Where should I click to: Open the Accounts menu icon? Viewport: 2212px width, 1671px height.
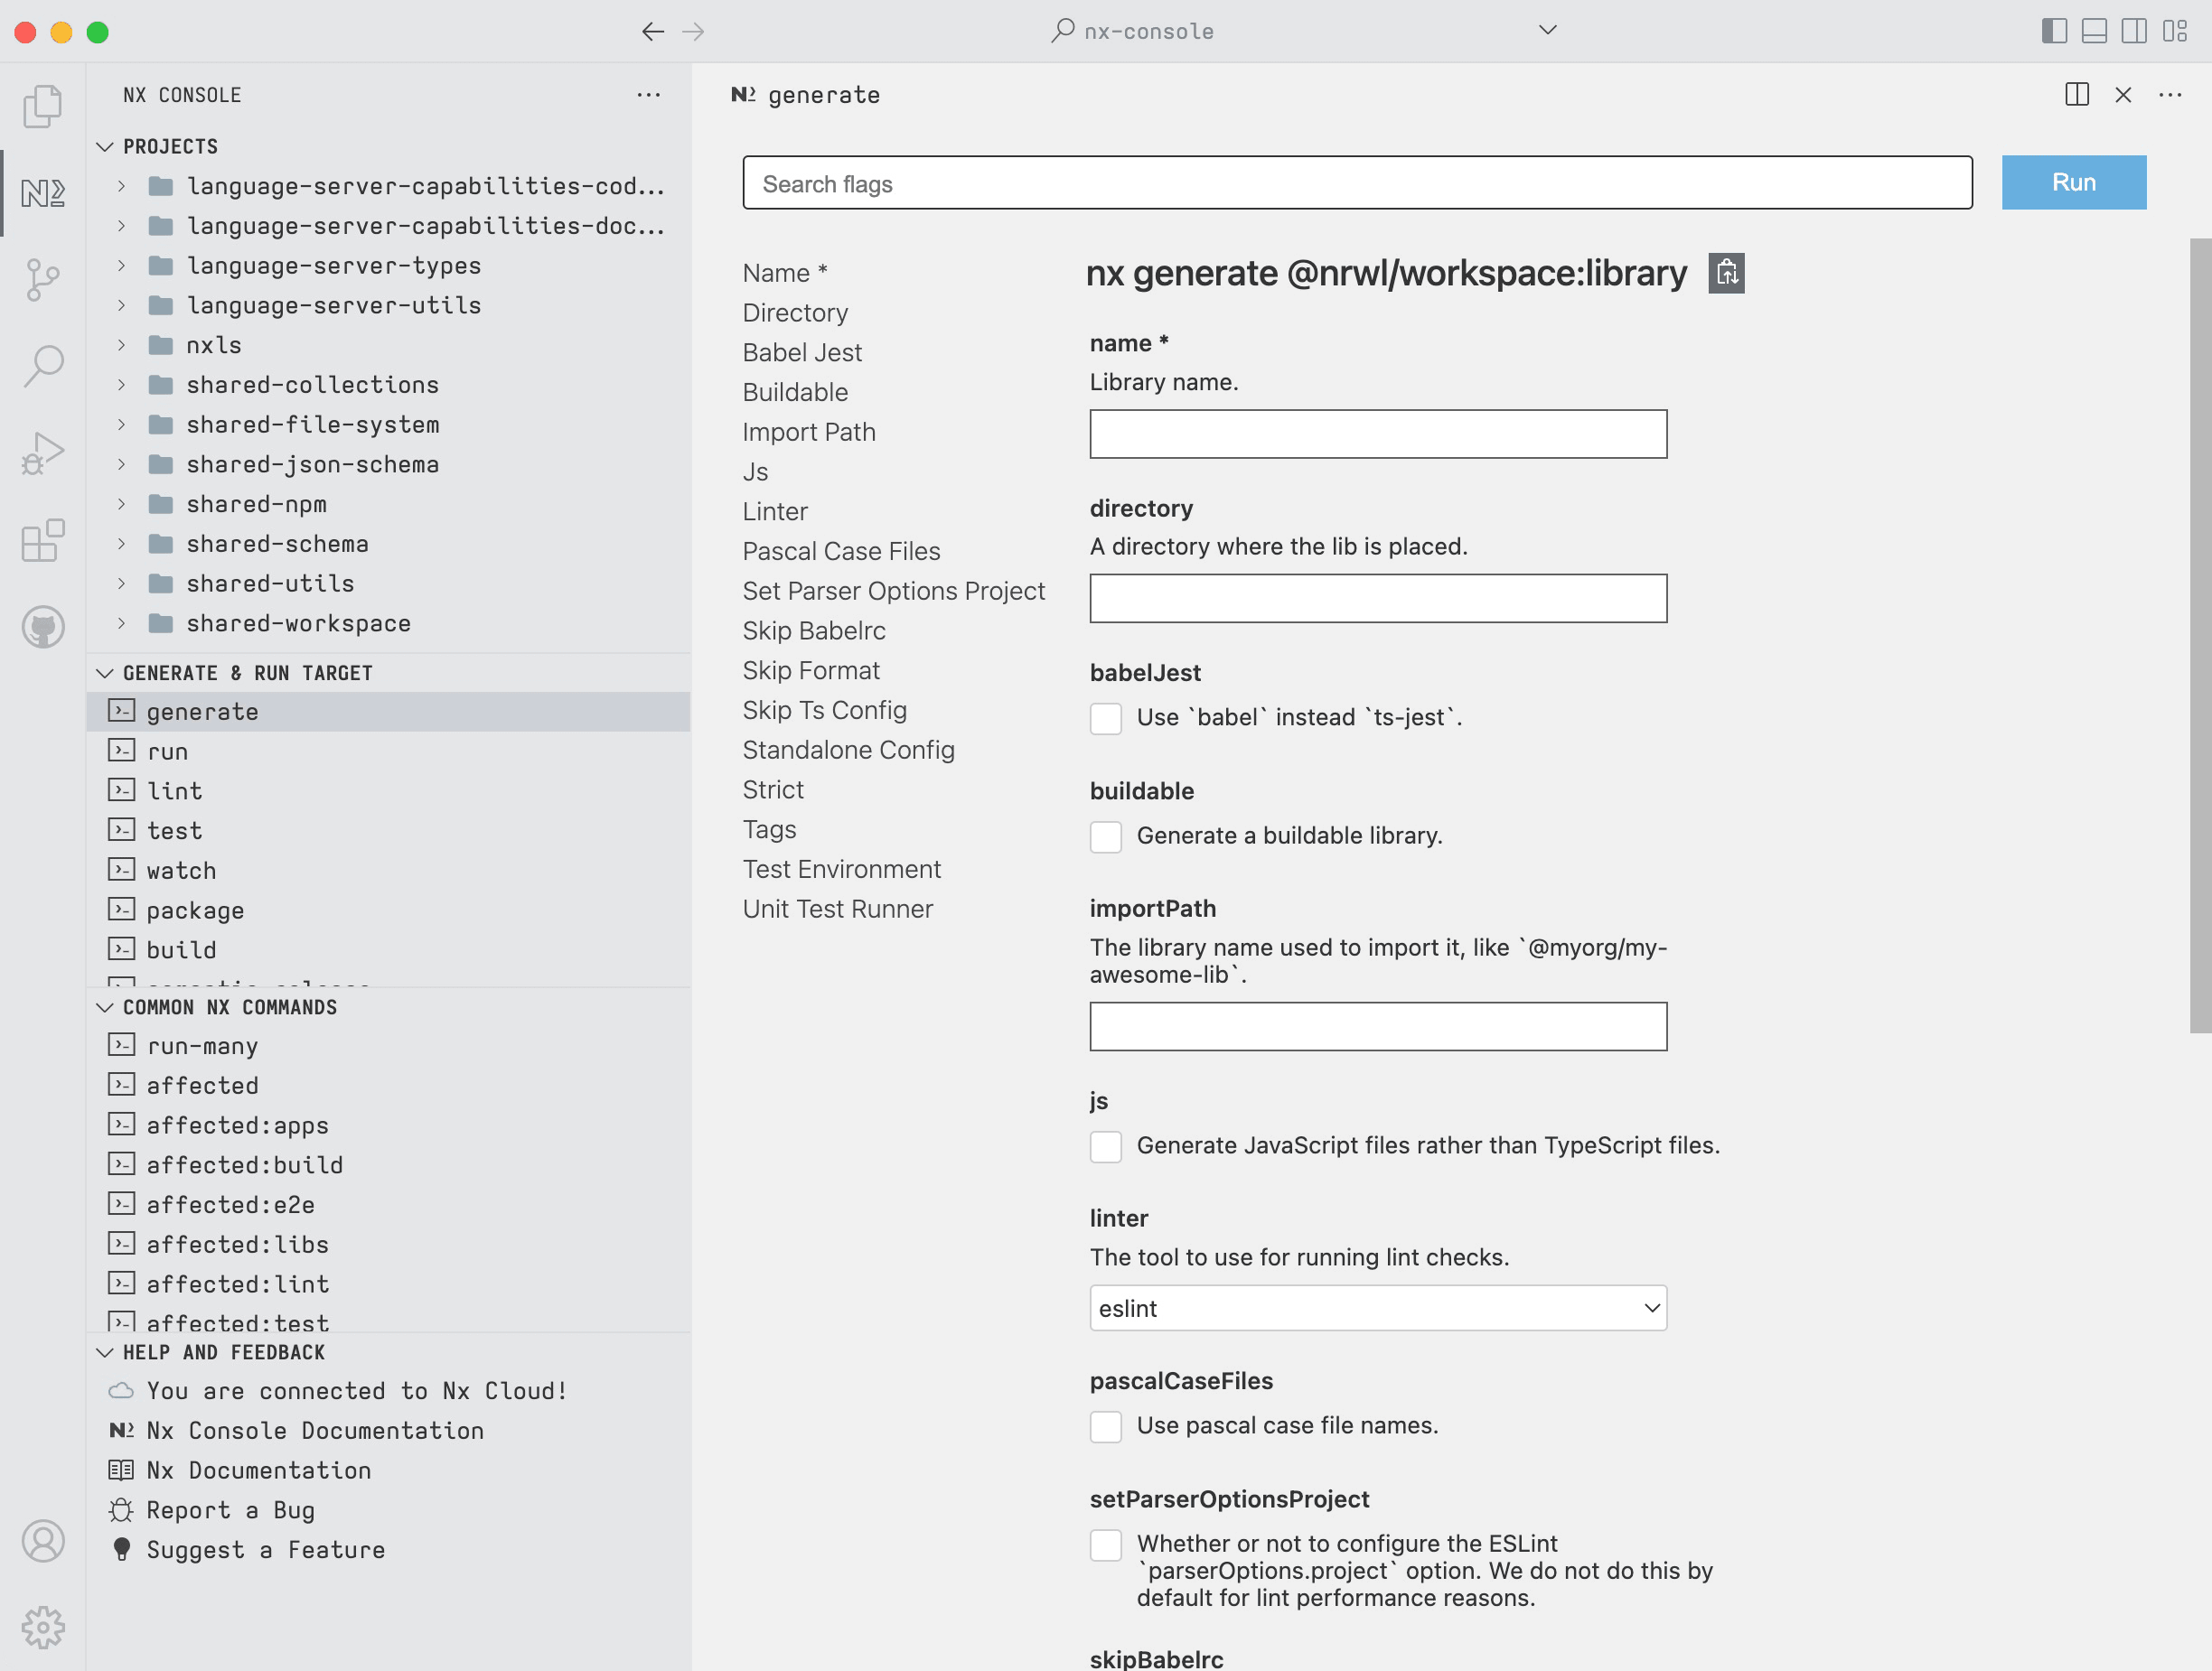coord(42,1541)
